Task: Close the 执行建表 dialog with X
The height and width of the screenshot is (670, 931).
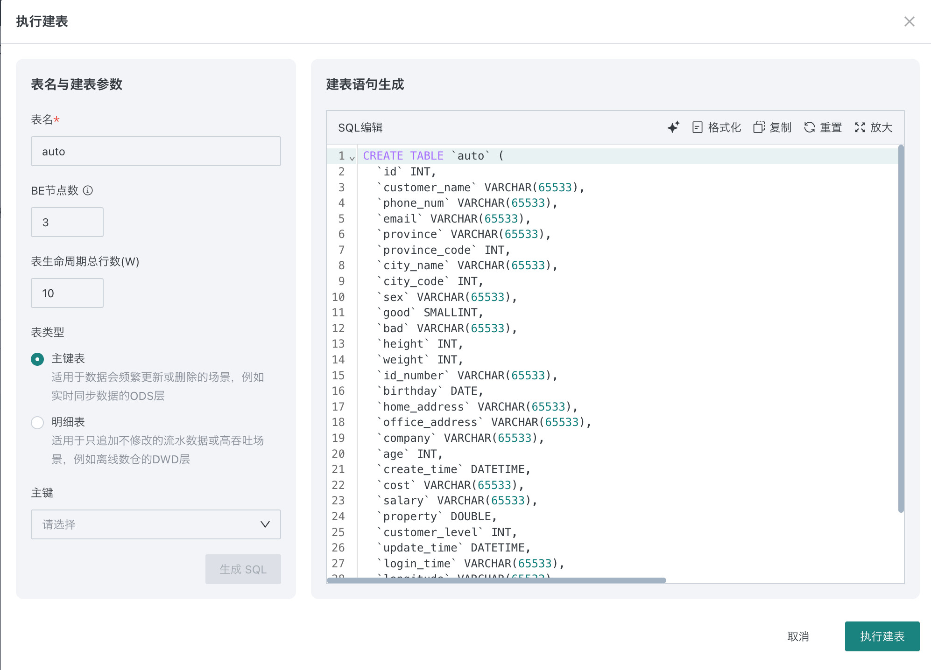Action: (909, 21)
